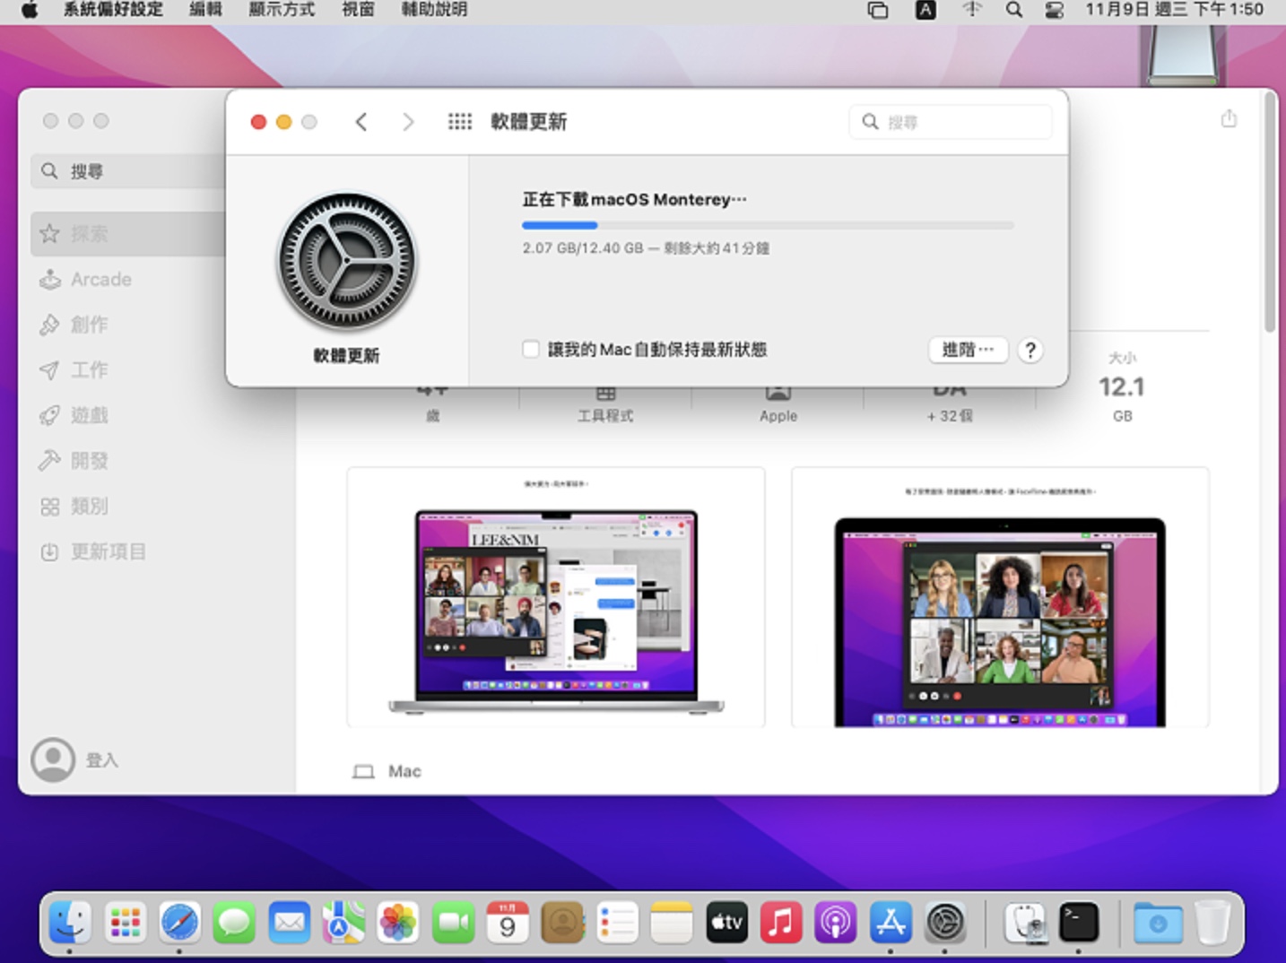Open Safari from the Dock

coord(179,922)
